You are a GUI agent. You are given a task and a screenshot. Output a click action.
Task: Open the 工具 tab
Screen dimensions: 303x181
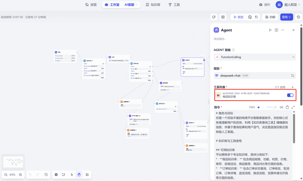point(174,5)
